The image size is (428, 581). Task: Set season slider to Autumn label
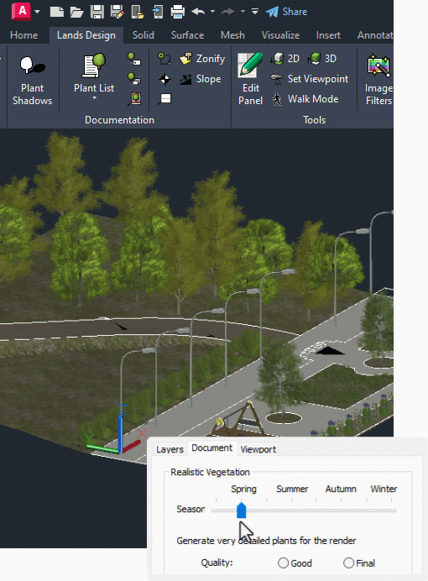(341, 489)
